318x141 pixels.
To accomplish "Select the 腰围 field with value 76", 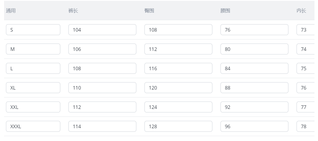I will [254, 30].
